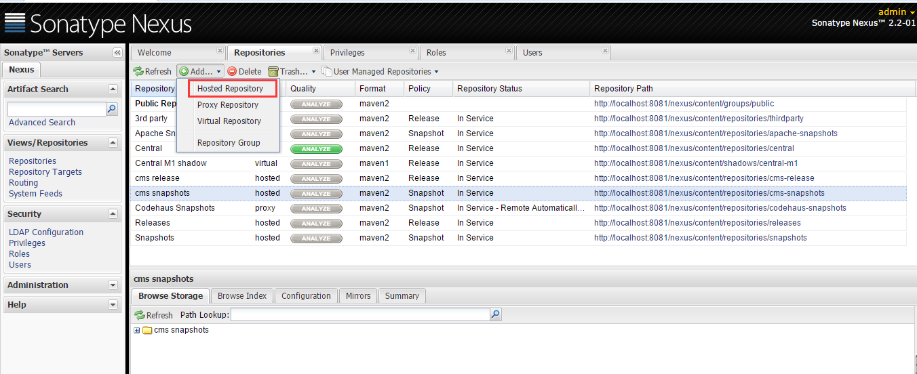Viewport: 917px width, 374px height.
Task: Open the admin user dropdown
Action: [x=897, y=12]
